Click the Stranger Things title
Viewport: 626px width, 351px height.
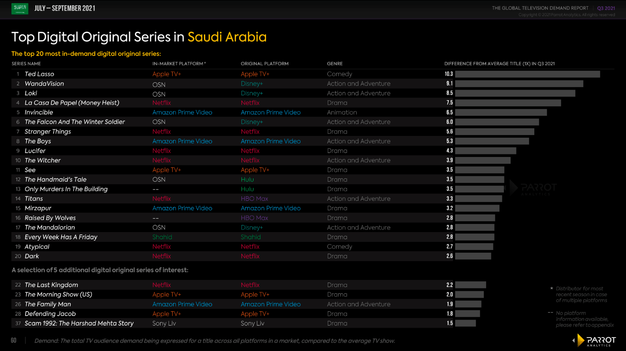point(48,131)
